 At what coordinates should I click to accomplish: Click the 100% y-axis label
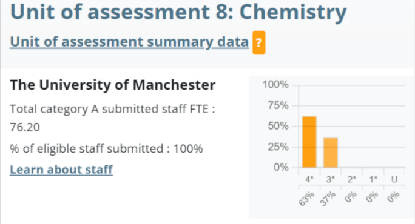[x=275, y=85]
